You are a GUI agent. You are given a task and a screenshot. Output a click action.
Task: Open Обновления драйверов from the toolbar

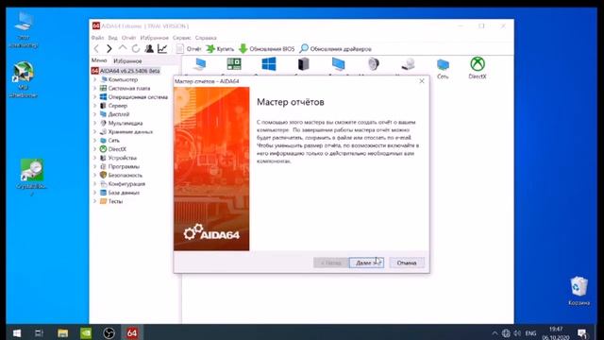click(336, 49)
